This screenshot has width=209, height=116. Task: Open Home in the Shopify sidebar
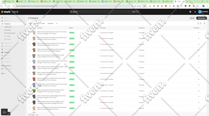click(6, 18)
